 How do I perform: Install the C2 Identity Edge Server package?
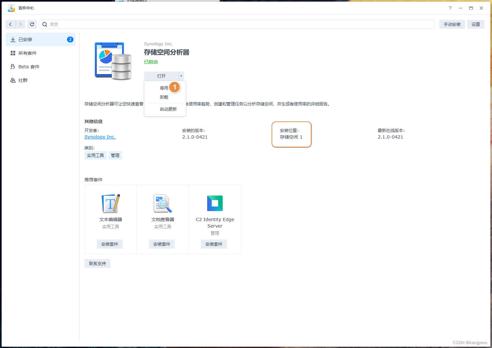tap(214, 244)
